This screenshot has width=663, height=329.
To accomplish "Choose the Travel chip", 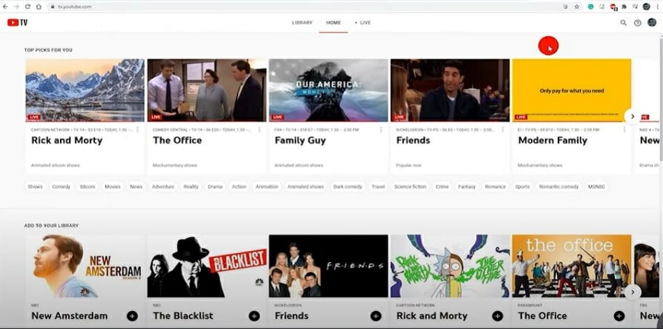I will coord(378,187).
